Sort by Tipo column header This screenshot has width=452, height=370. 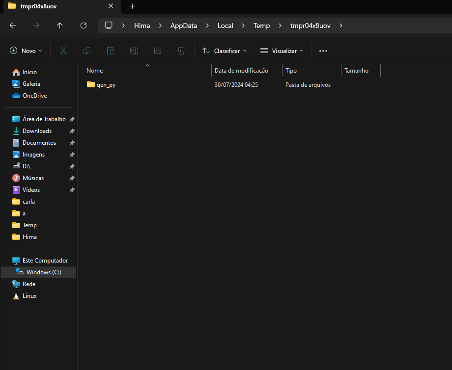[291, 71]
